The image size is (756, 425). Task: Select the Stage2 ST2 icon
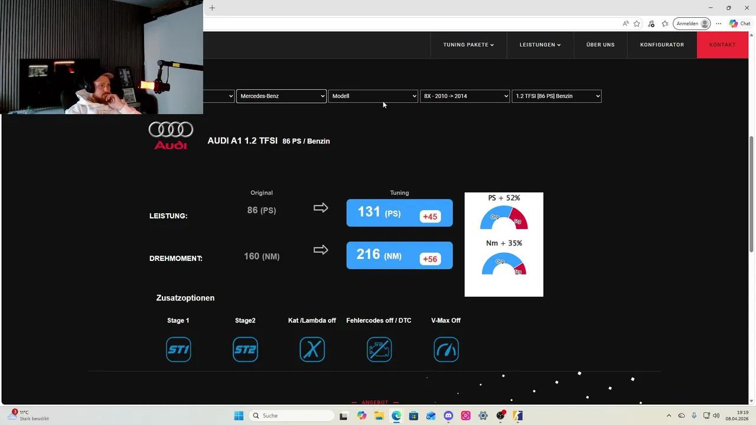(x=245, y=349)
